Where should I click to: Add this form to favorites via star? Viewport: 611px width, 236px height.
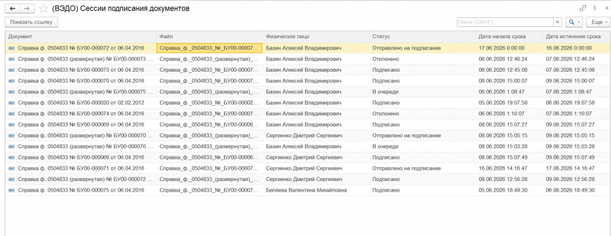[44, 8]
